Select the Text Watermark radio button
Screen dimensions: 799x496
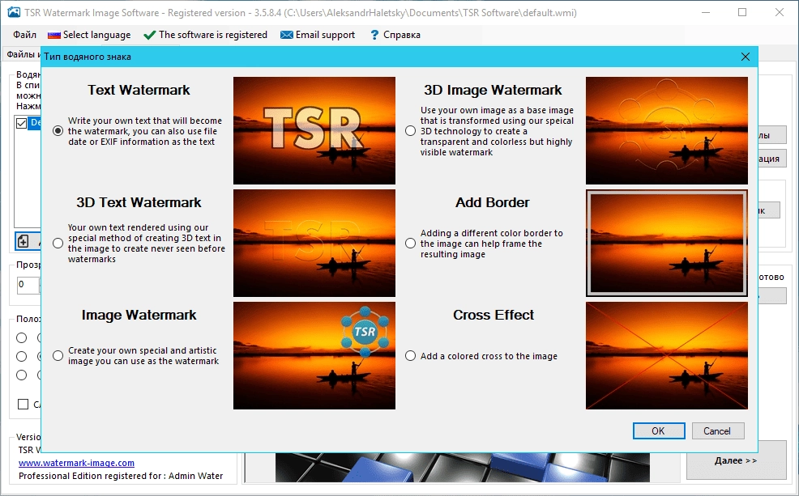[x=58, y=131]
